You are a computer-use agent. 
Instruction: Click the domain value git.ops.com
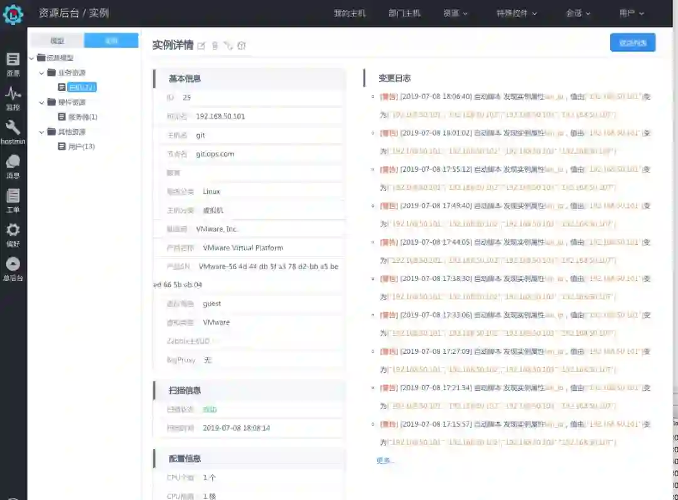215,154
